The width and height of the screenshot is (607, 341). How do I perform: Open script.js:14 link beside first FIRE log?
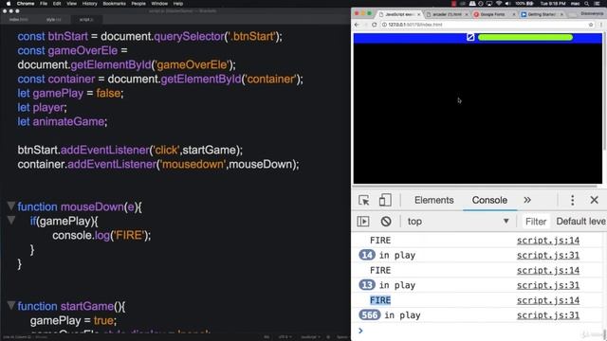click(548, 241)
